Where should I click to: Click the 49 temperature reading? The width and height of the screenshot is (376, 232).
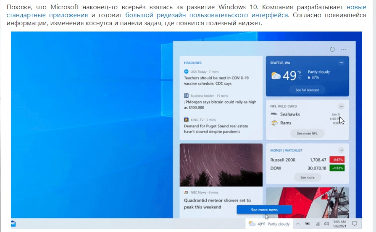point(289,76)
